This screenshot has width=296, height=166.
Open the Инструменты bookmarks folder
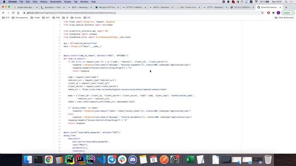20,18
